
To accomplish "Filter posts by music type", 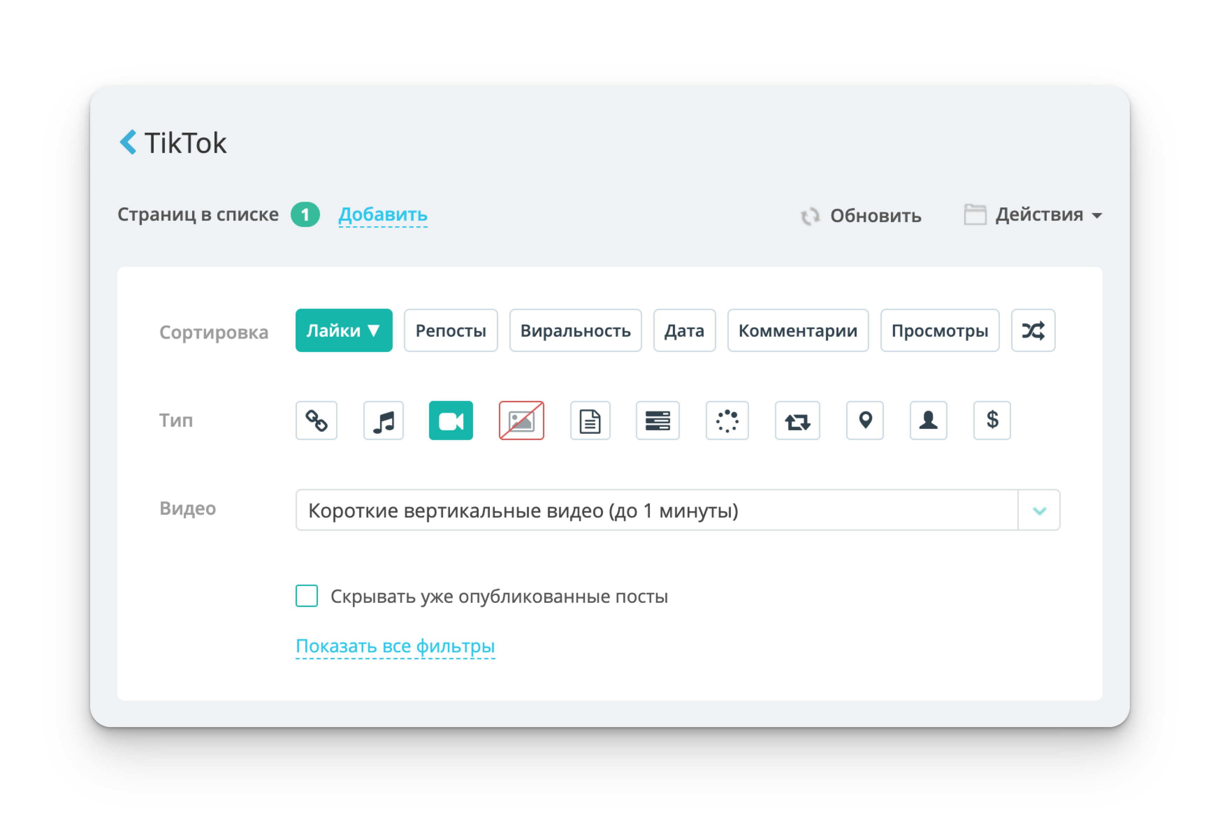I will tap(383, 420).
